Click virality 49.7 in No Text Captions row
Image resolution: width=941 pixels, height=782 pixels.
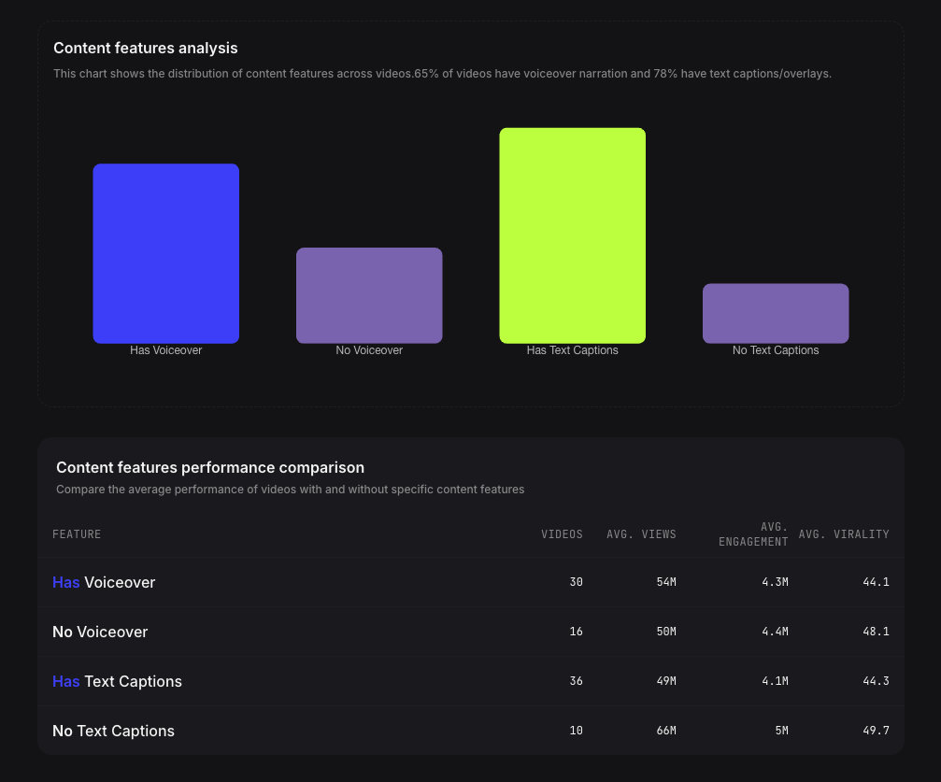coord(876,731)
